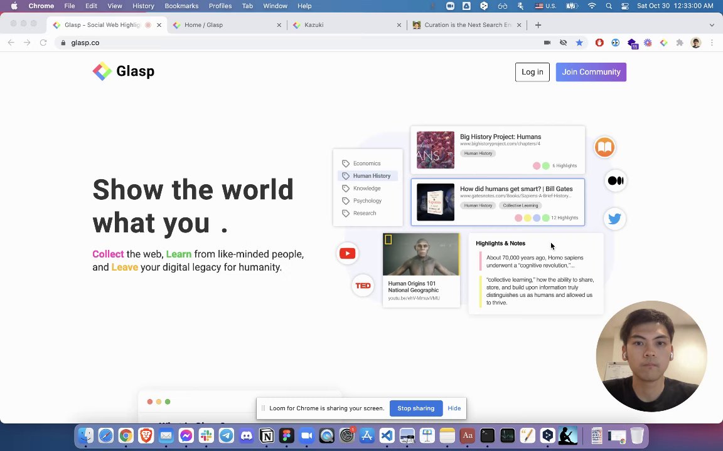Viewport: 723px width, 451px height.
Task: Open Terminal from the Dock
Action: coord(488,435)
